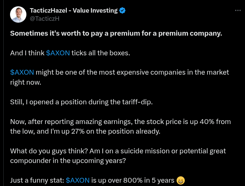Viewport: 245px width, 186px height.
Task: Open $AXON cashtag before "ticks all the boxes"
Action: (58, 53)
